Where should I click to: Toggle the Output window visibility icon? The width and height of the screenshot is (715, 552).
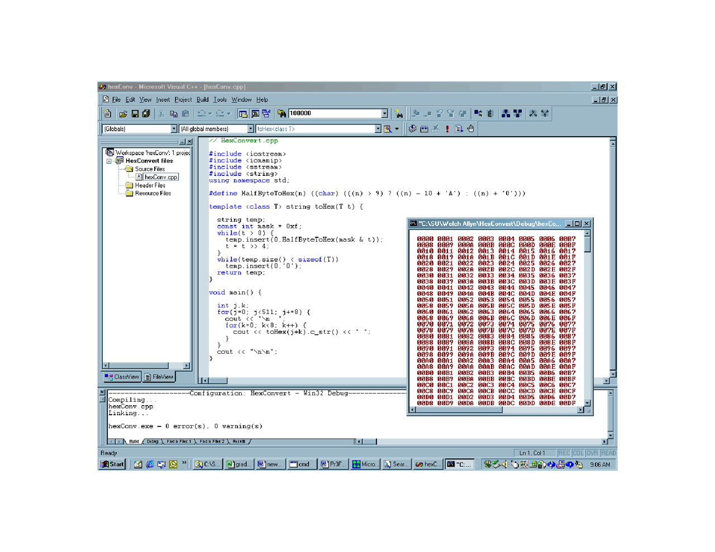254,113
